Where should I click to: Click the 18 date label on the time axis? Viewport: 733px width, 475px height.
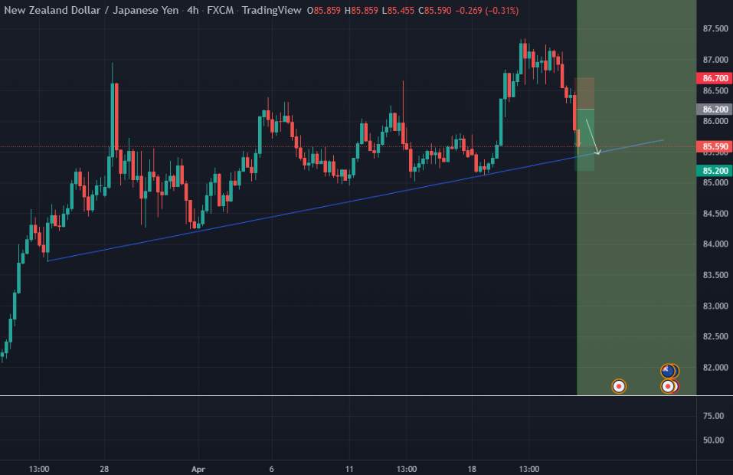pos(472,469)
